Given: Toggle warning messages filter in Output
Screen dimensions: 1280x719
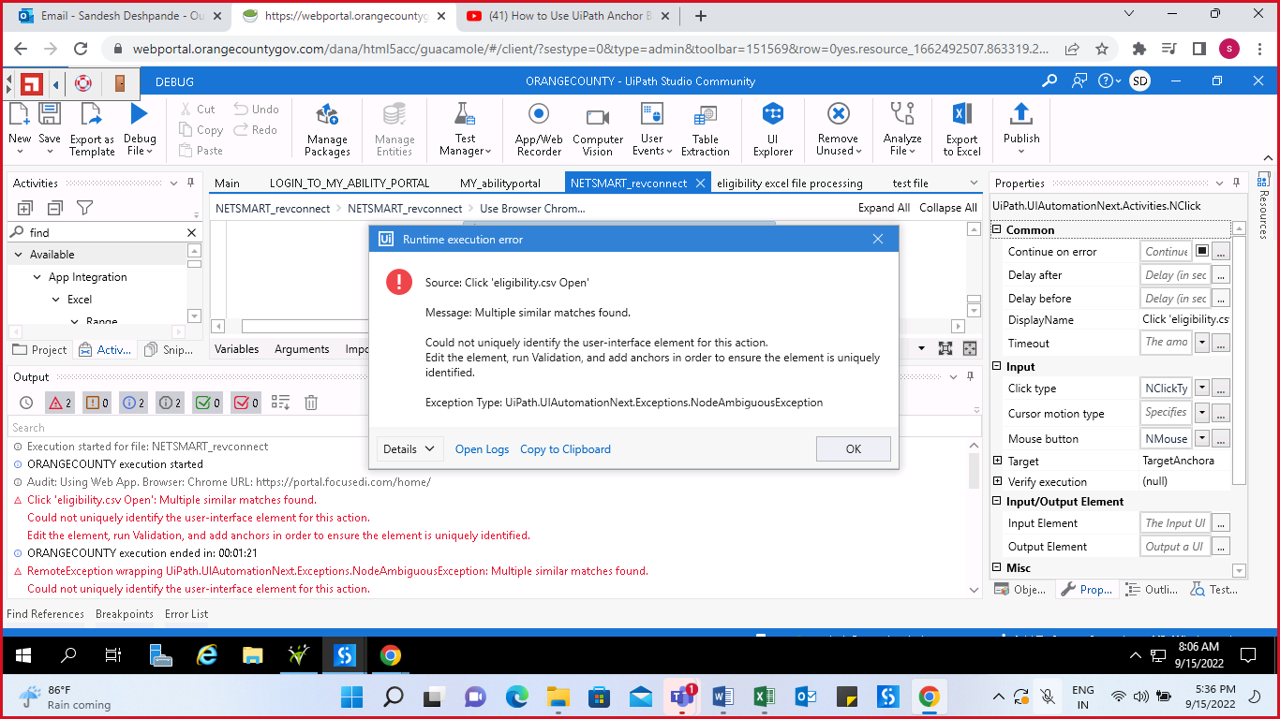Looking at the screenshot, I should [x=97, y=403].
